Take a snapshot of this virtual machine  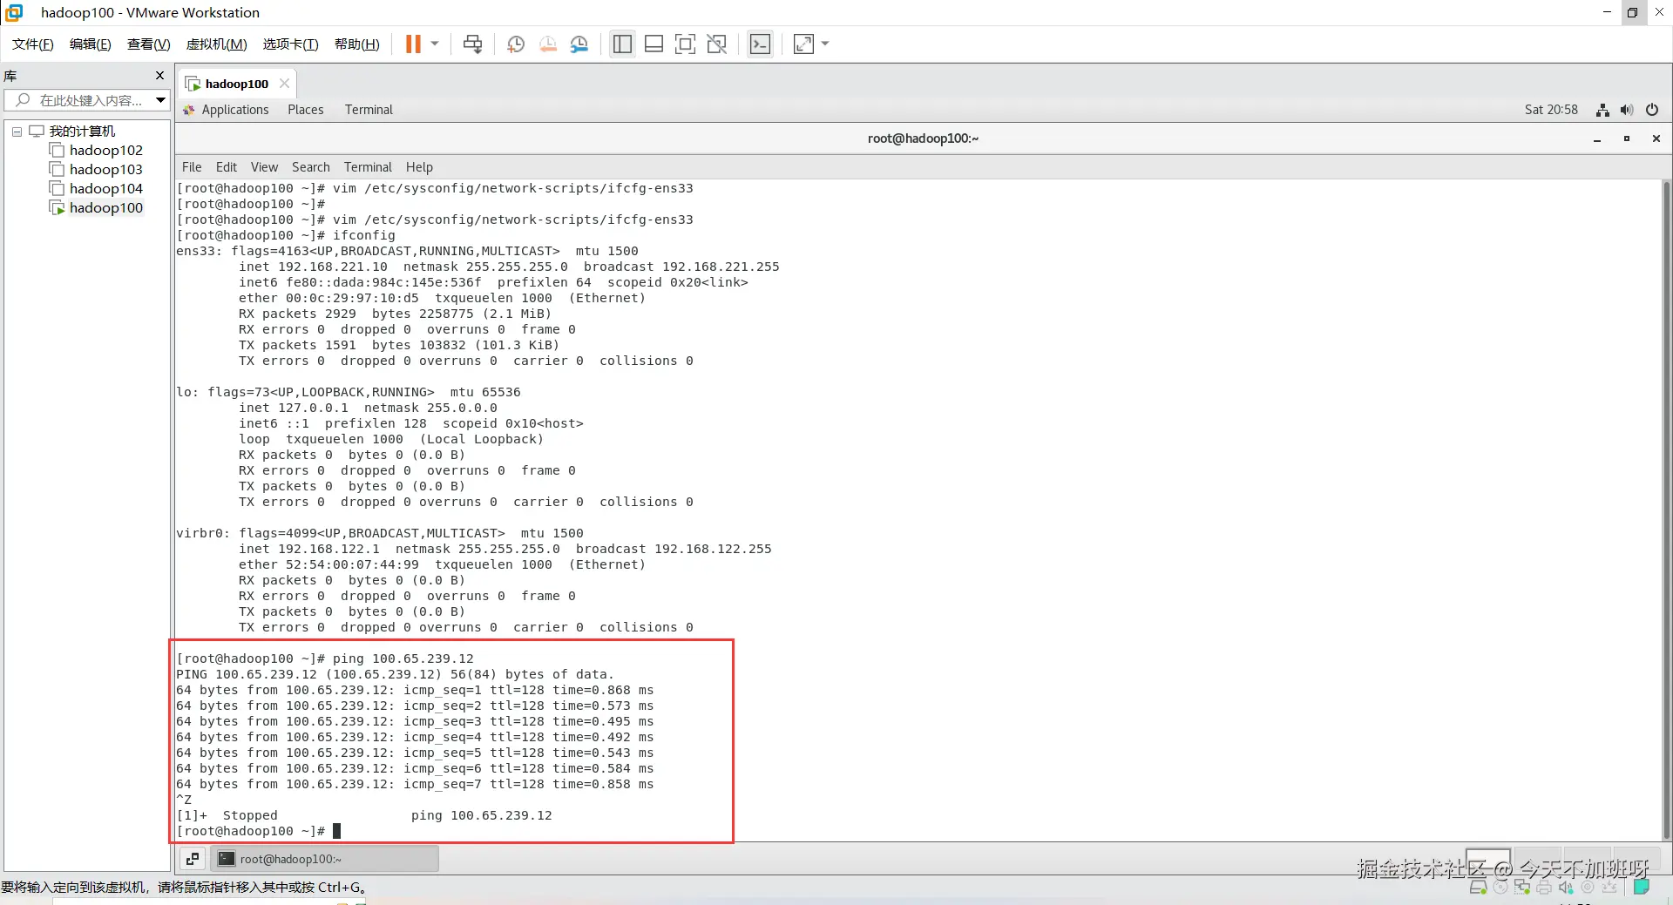pyautogui.click(x=516, y=44)
